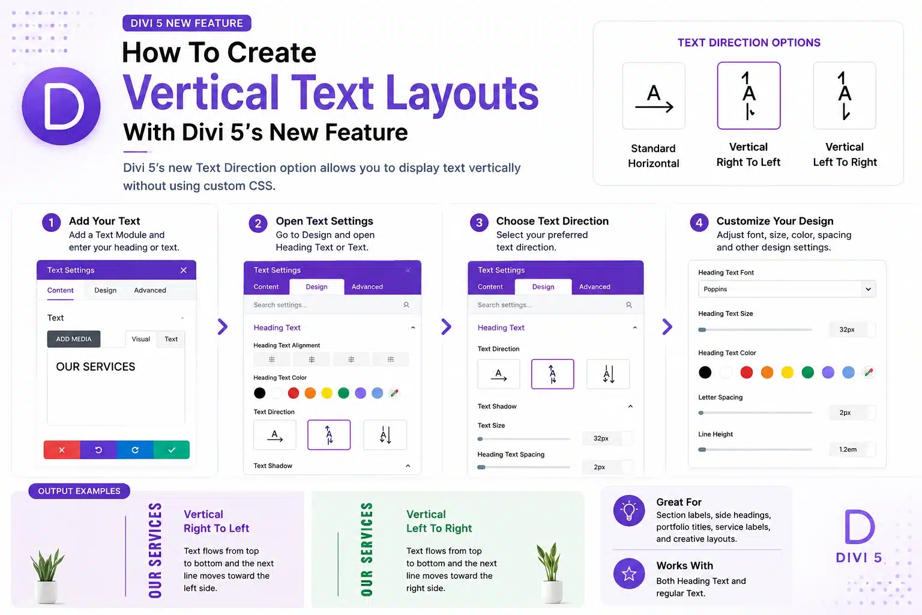922x615 pixels.
Task: Open Content tab in step 3 panel
Action: coord(490,286)
